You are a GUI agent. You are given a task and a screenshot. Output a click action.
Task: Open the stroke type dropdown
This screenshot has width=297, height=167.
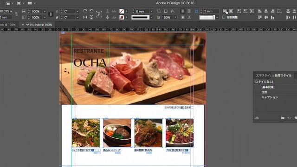click(x=152, y=18)
